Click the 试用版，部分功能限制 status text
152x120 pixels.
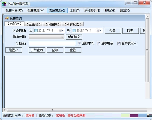pos(71,115)
